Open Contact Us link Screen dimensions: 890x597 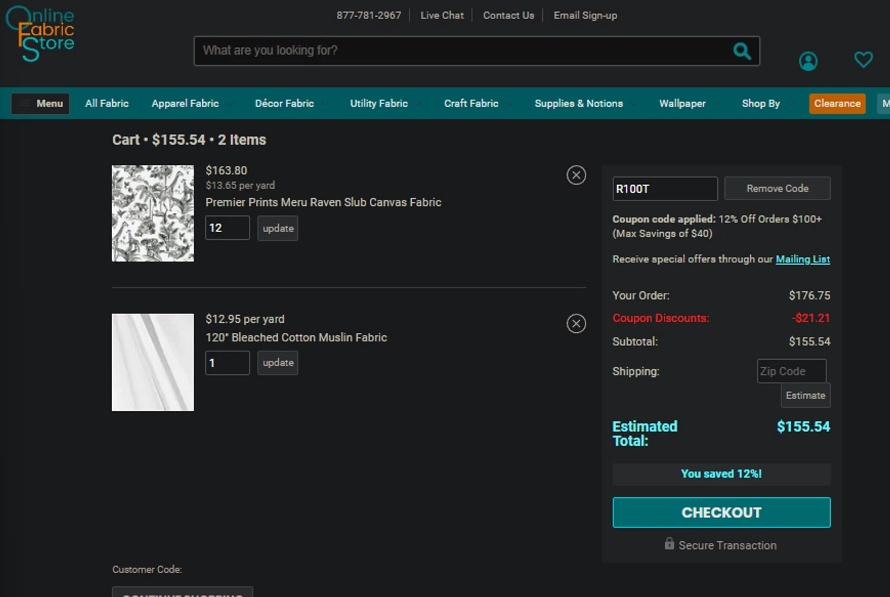(508, 15)
